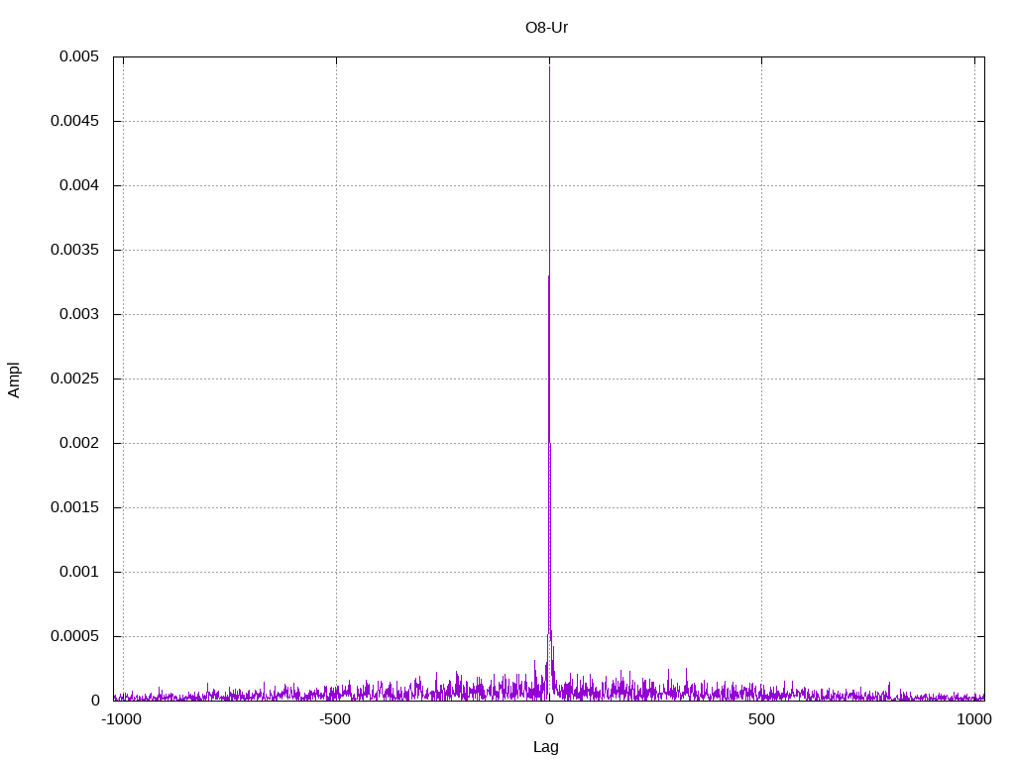Click the 0.0015 y-axis tick label
This screenshot has width=1015, height=761.
click(x=74, y=507)
